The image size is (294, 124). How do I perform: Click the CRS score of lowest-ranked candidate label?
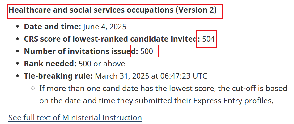click(x=112, y=39)
